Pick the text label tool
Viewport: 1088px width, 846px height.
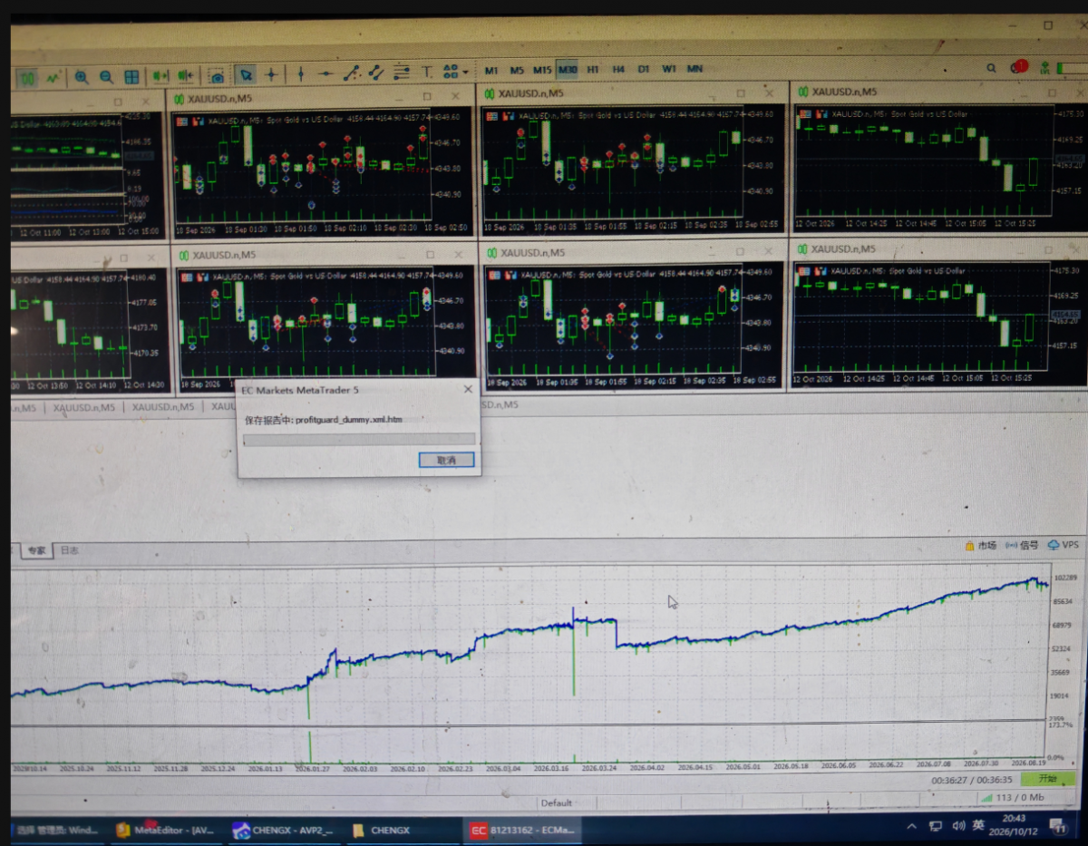426,72
